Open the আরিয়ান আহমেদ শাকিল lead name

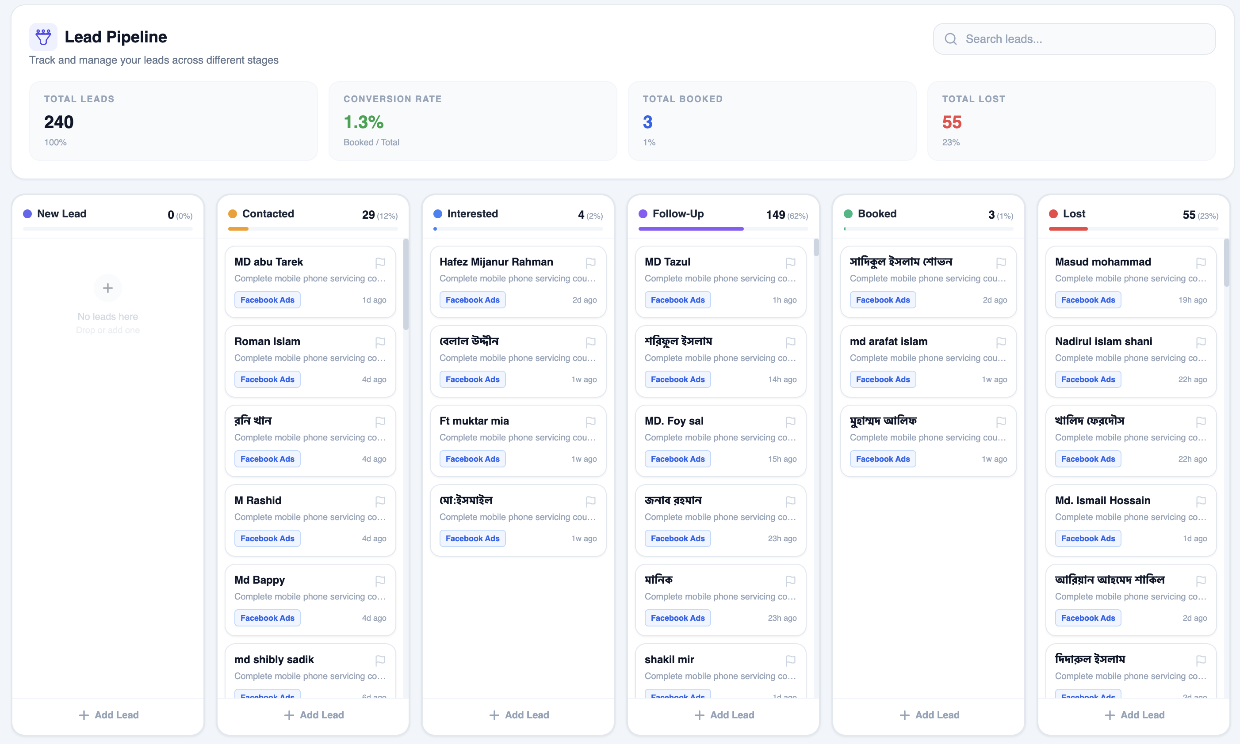[1110, 580]
